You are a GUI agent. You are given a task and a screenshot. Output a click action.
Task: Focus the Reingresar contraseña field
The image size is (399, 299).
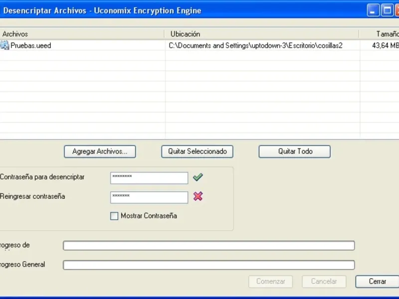point(149,197)
